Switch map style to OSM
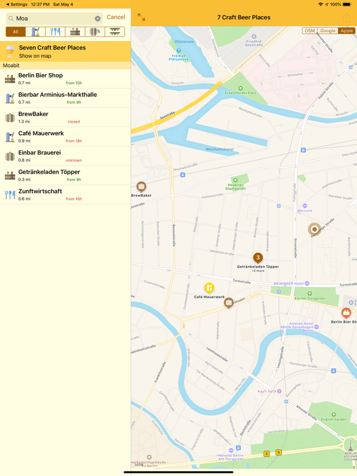Viewport: 357px width, 476px height. coord(310,30)
